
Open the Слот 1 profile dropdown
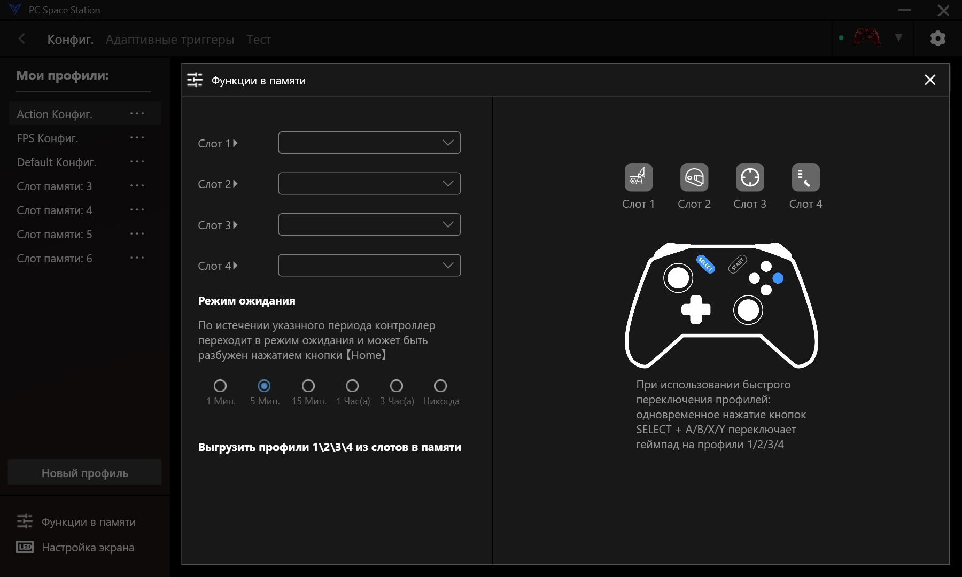[x=369, y=143]
